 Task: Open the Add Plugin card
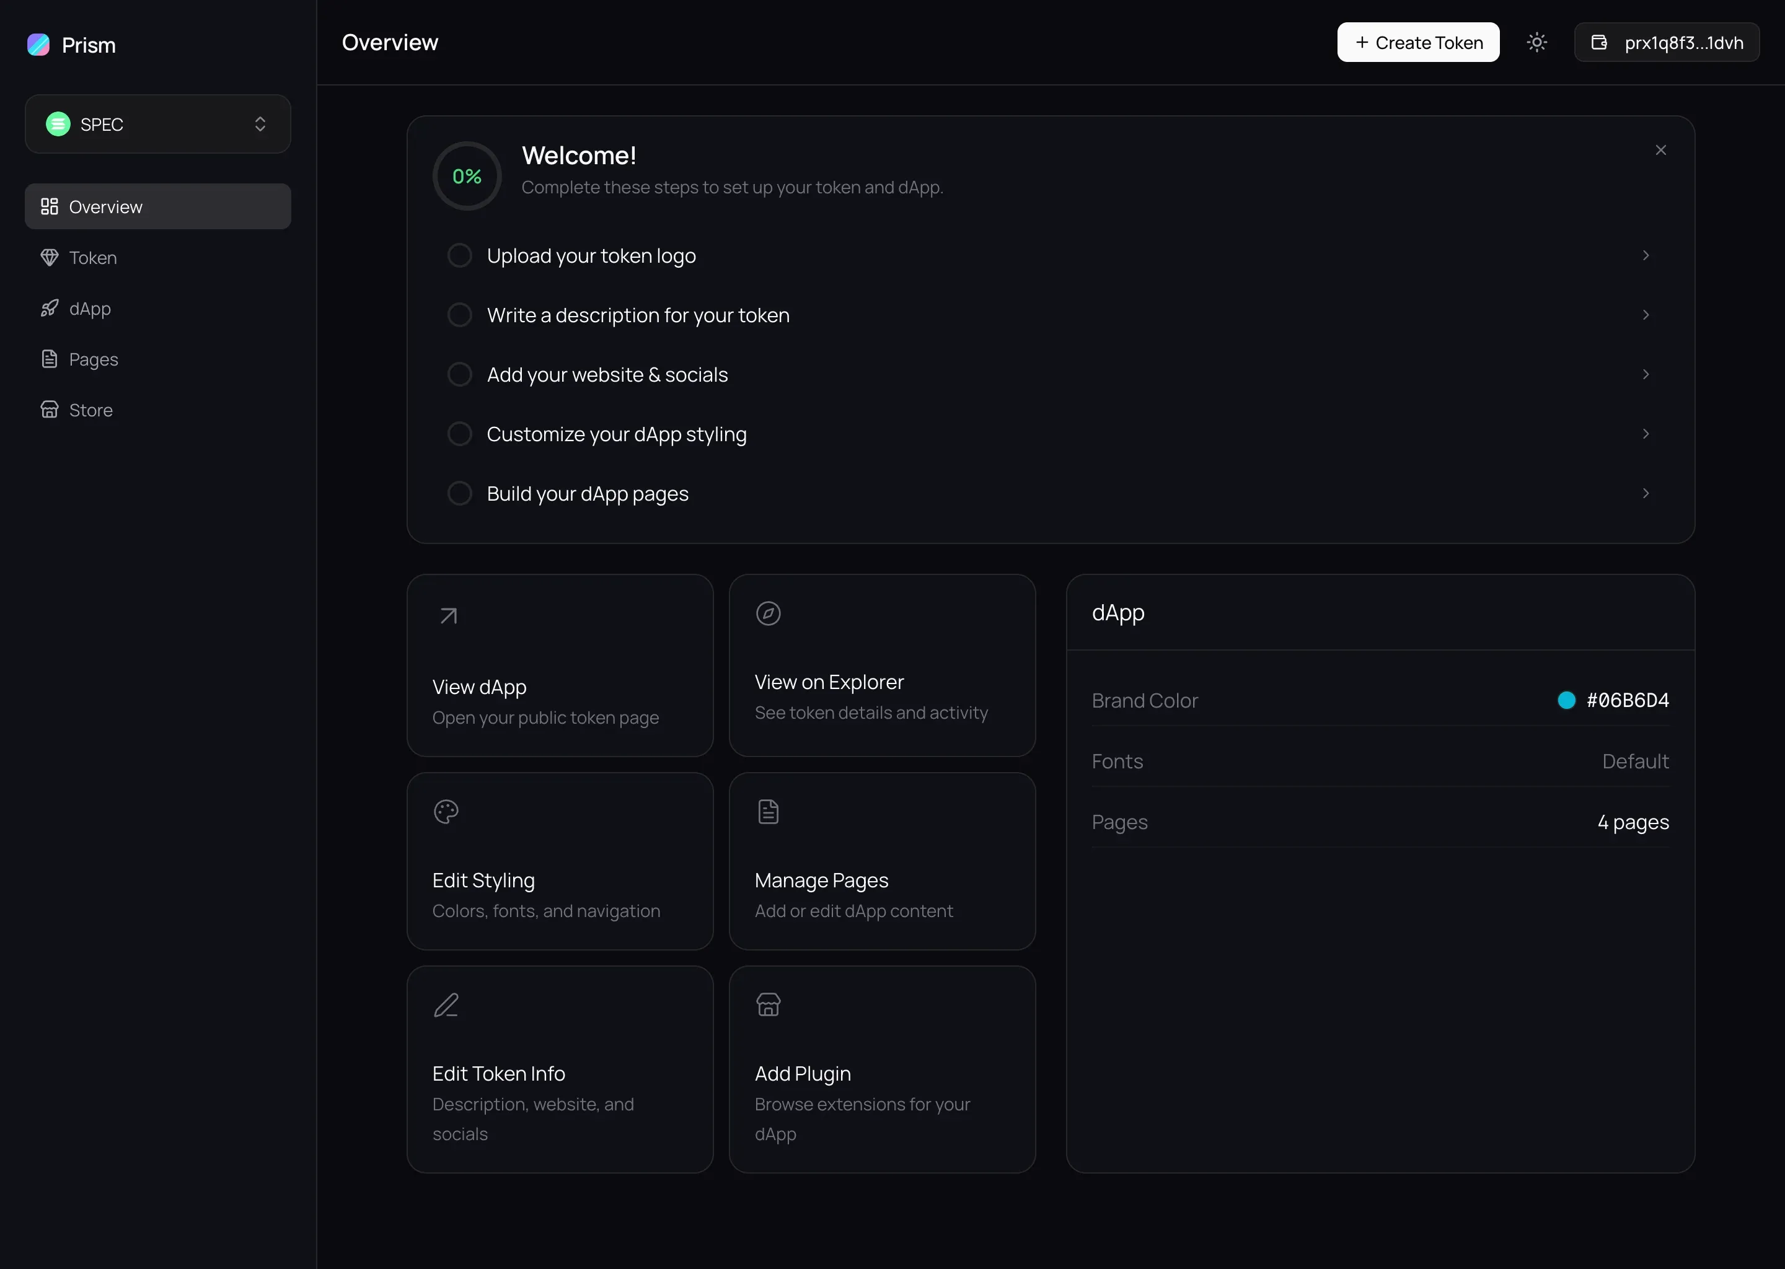tap(881, 1069)
